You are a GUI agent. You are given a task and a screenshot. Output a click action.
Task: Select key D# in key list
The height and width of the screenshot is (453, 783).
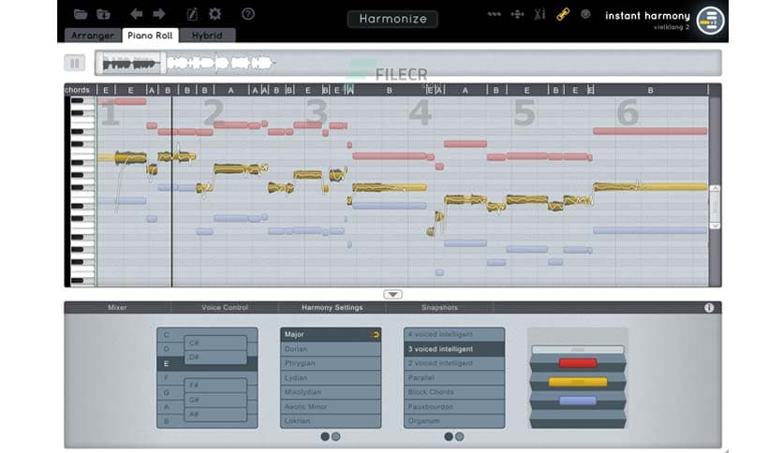click(215, 358)
